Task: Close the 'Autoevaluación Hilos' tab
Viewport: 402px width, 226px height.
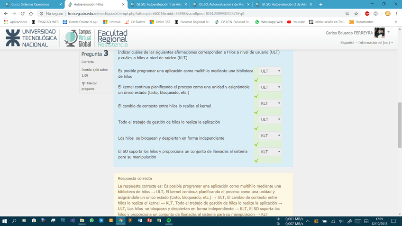Action: pos(123,4)
